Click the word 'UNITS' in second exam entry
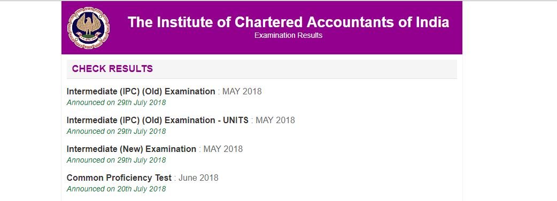This screenshot has height=201, width=557. coord(236,120)
